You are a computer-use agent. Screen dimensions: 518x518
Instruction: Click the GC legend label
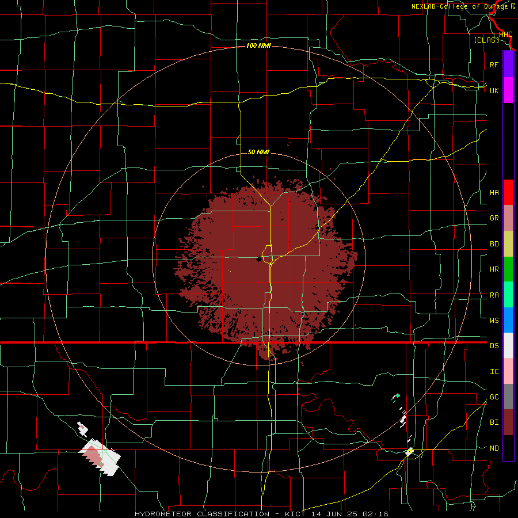tap(494, 397)
